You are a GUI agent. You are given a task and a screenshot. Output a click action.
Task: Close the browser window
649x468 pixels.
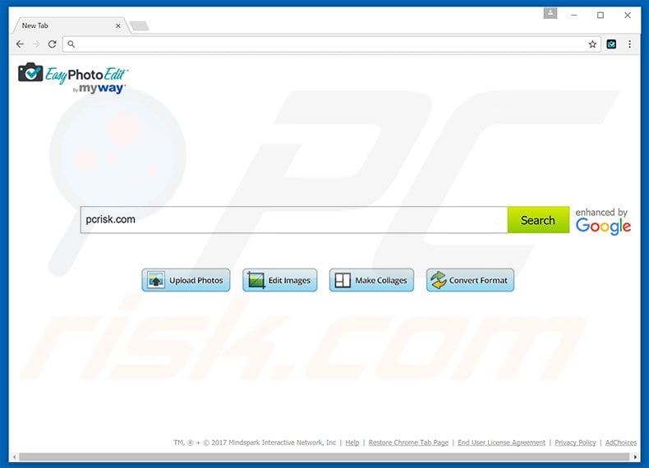coord(628,15)
